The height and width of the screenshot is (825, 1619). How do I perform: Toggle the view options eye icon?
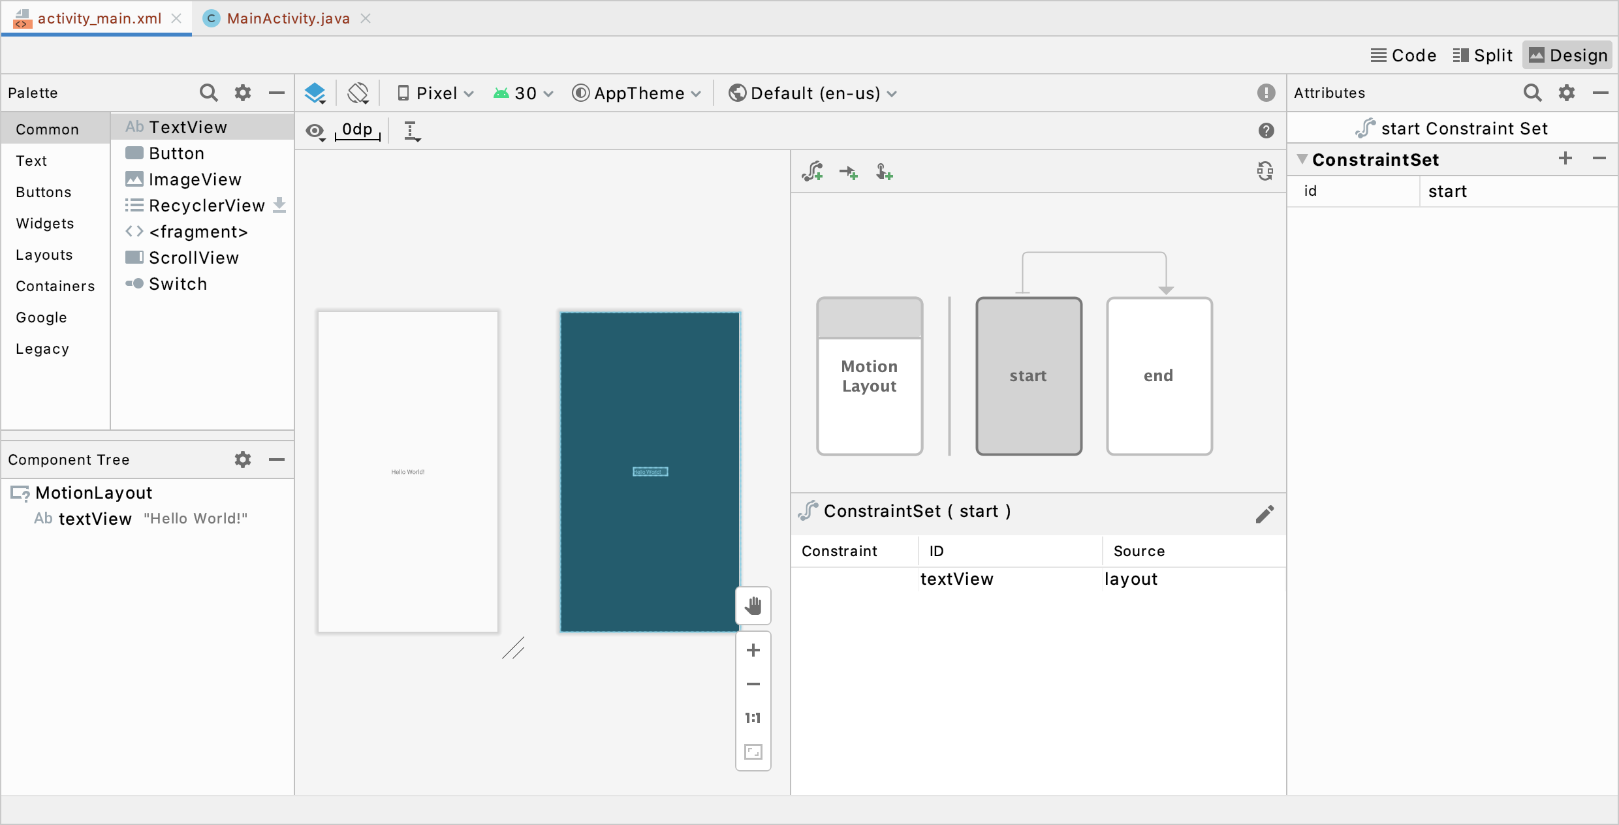click(x=315, y=131)
